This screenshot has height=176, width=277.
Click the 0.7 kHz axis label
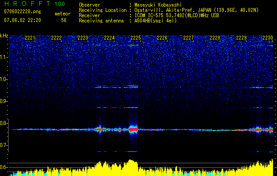click(4, 145)
